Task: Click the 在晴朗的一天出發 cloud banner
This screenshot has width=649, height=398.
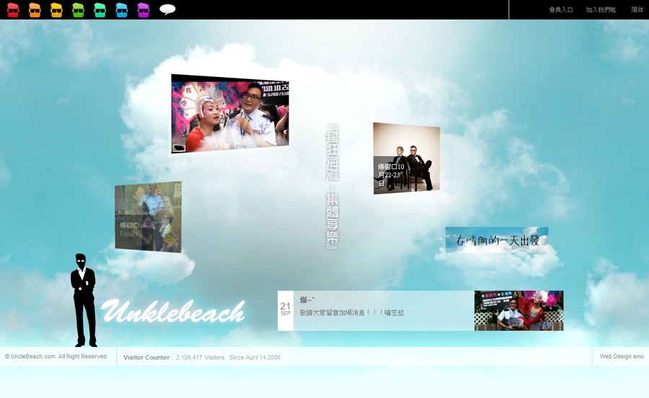Action: [x=497, y=240]
